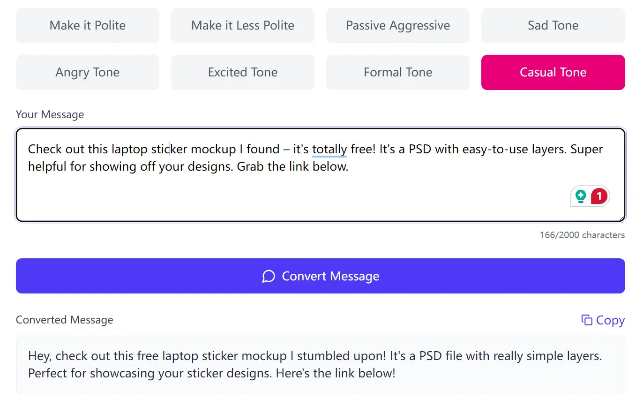Click the Converted Message heading
Viewport: 643px width, 406px height.
64,320
